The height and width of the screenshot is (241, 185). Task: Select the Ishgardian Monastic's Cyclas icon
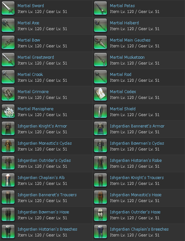pos(8,146)
